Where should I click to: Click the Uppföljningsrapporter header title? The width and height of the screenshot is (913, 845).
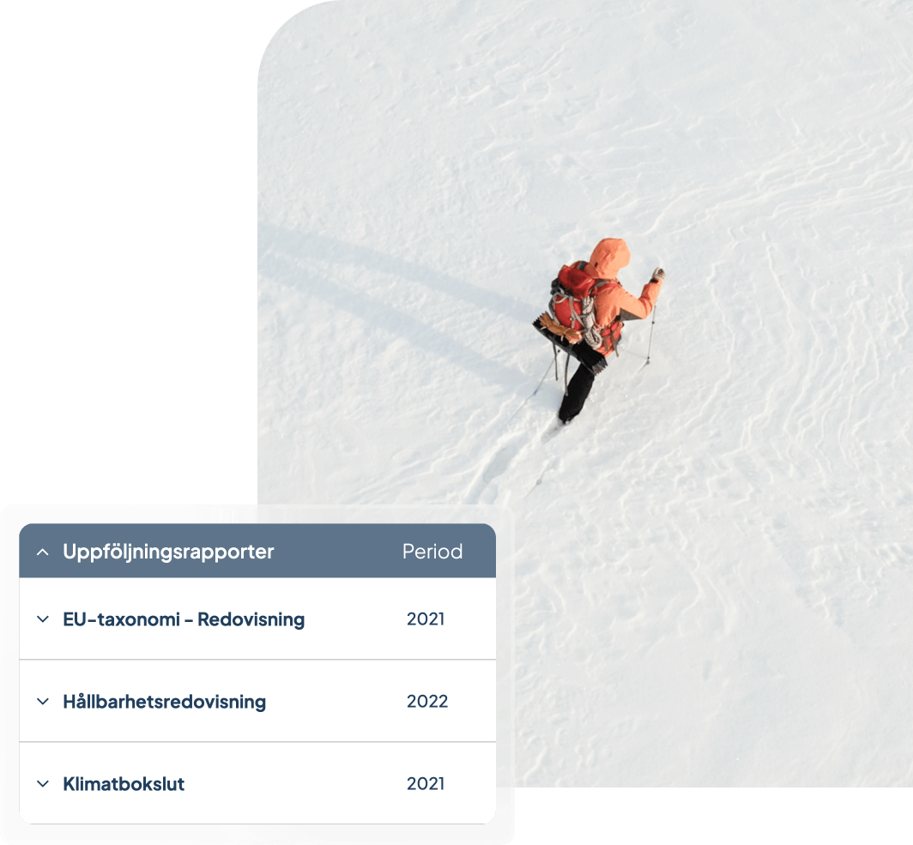click(168, 552)
